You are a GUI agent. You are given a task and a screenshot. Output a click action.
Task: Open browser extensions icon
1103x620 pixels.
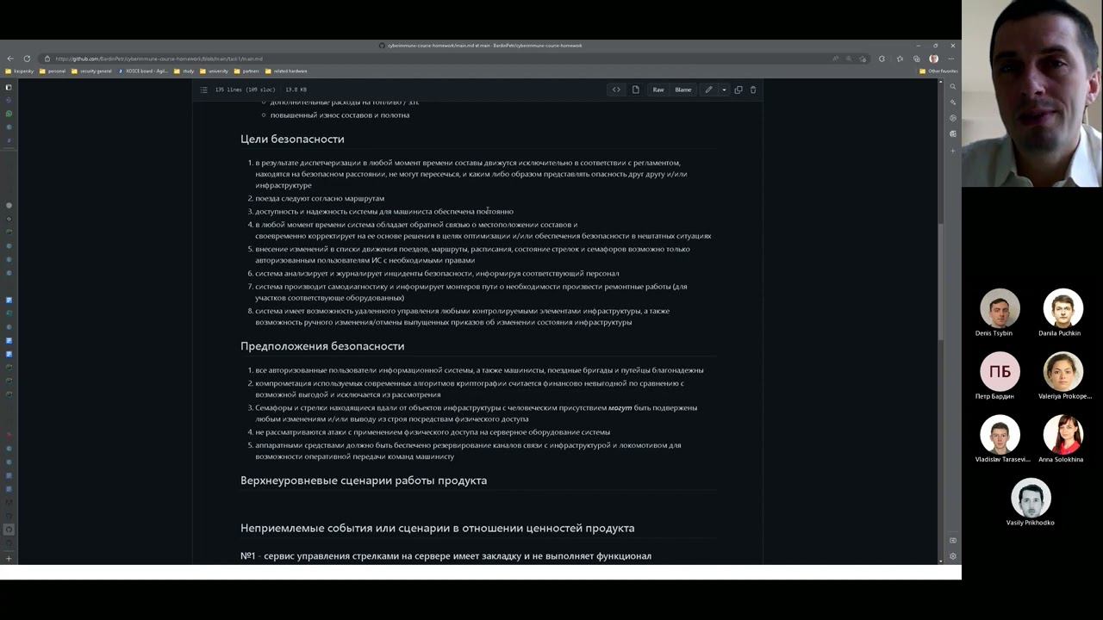[882, 59]
